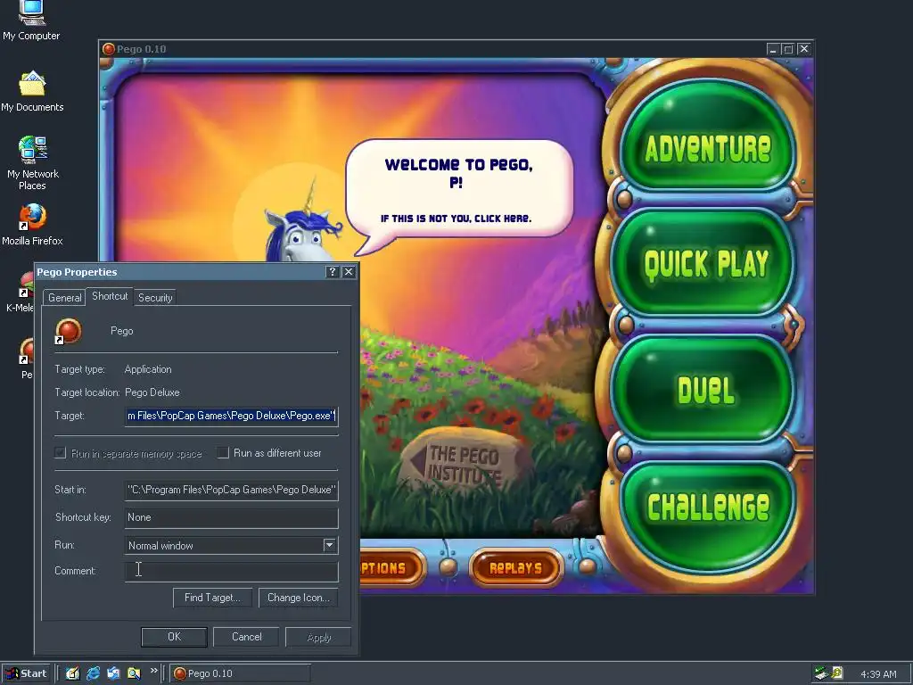Click 'If this is not you, click here' link
913x685 pixels.
tap(456, 219)
